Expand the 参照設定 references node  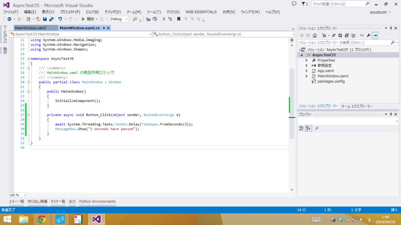tap(307, 65)
